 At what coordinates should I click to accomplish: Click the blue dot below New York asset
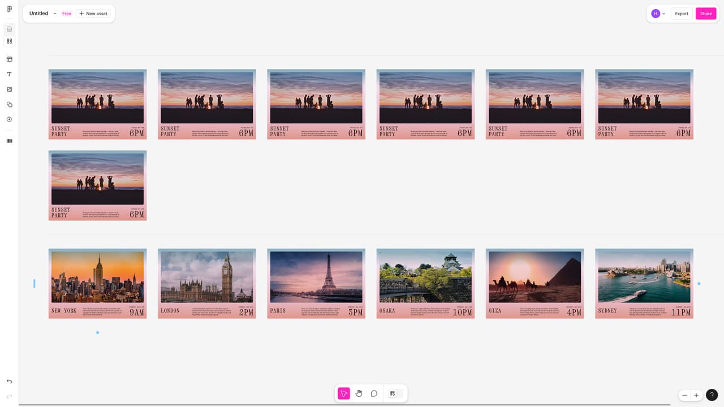97,332
